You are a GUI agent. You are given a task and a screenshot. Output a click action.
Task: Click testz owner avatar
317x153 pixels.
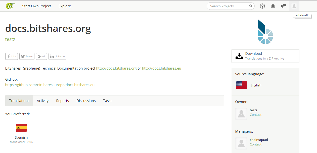[241, 114]
